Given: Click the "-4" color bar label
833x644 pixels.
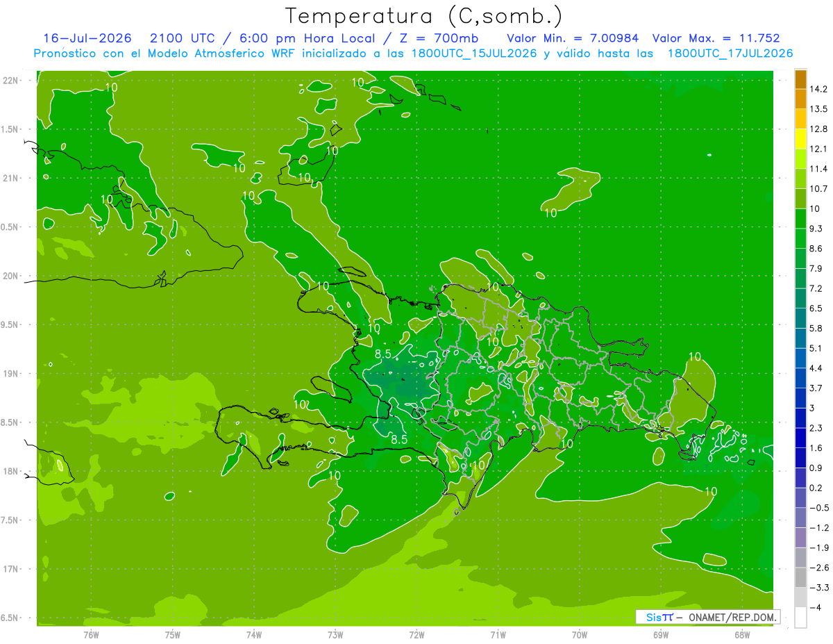Looking at the screenshot, I should (815, 607).
